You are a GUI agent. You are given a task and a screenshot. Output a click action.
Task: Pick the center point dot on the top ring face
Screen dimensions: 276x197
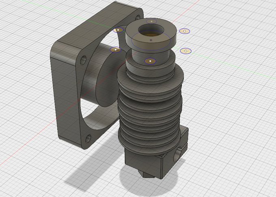[151, 40]
